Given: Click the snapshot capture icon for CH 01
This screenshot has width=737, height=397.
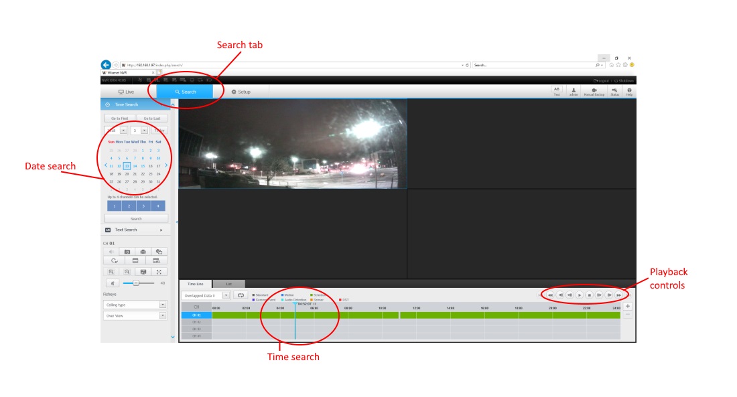Looking at the screenshot, I should [x=128, y=252].
